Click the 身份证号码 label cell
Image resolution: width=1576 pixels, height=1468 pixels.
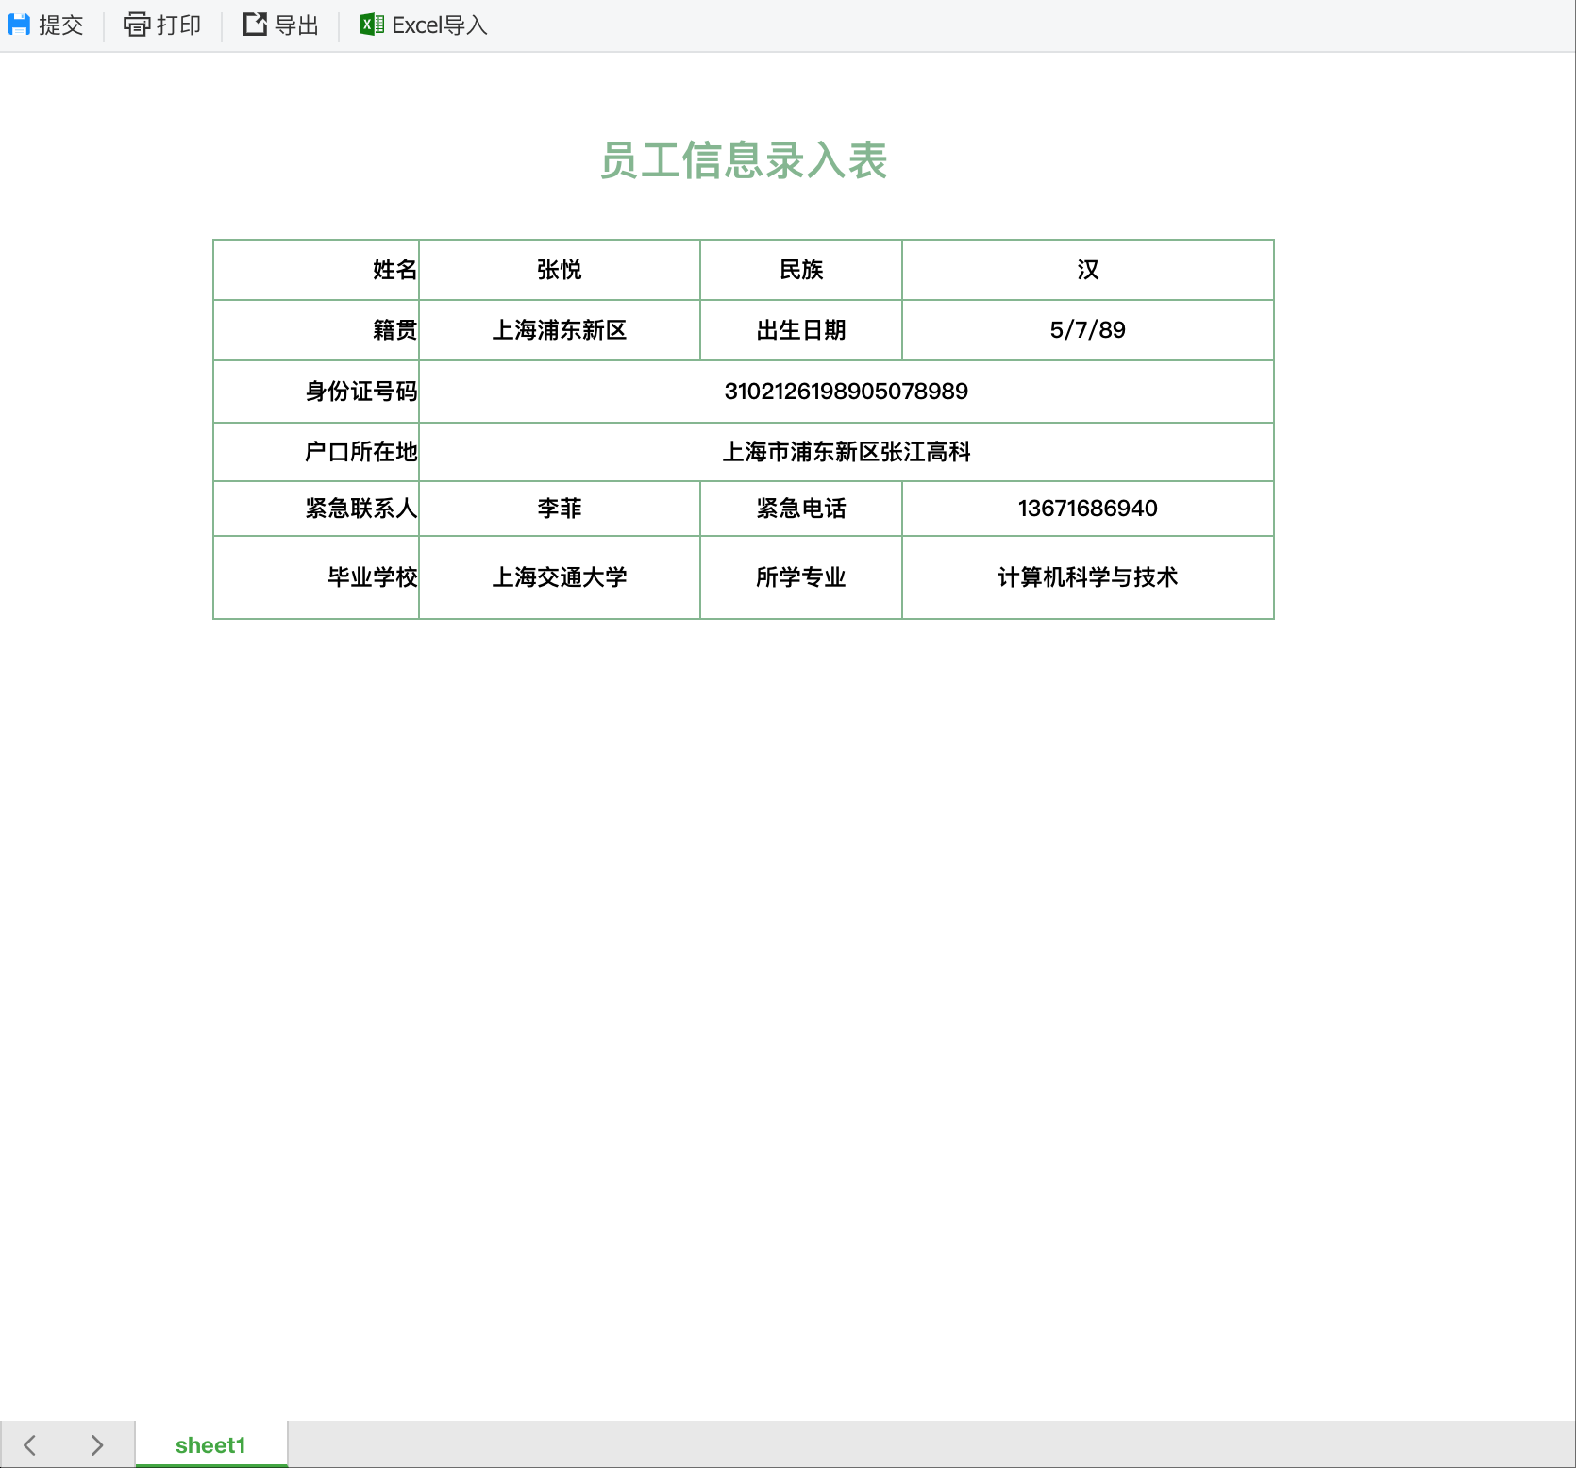click(316, 392)
